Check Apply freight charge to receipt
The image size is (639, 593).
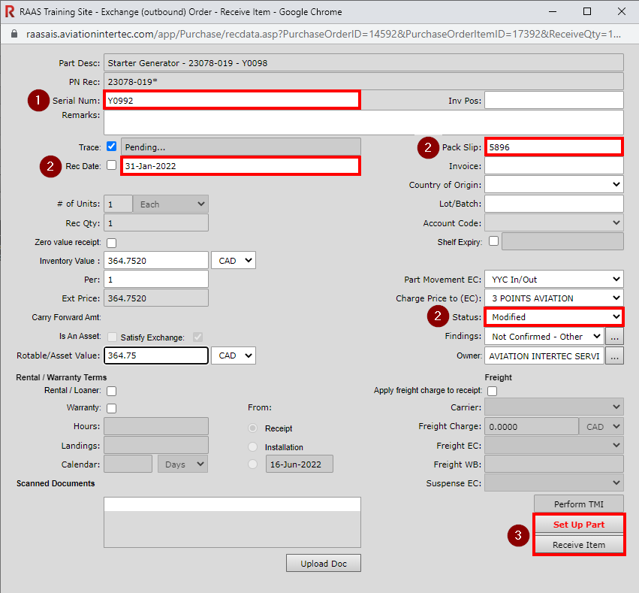point(493,391)
